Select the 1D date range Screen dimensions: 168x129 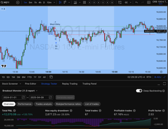3,77
